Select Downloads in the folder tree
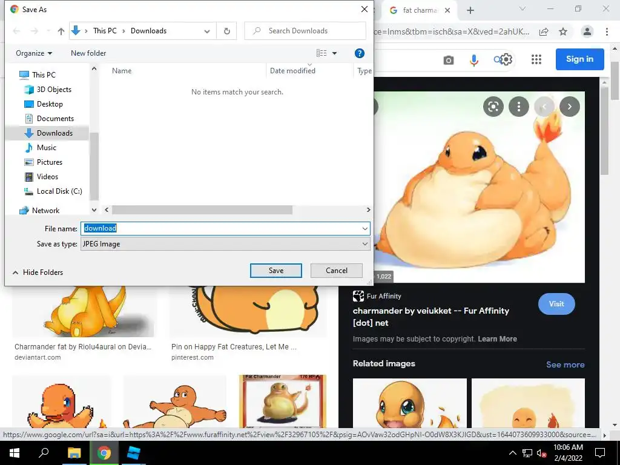The image size is (620, 465). coord(48,133)
